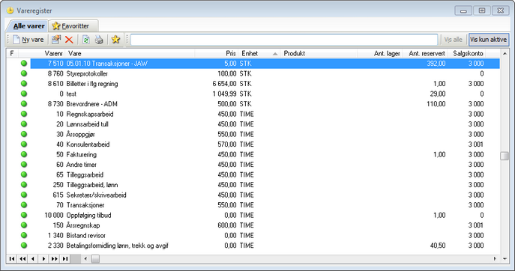Sort by the Salgskonto column header
Screen dimensions: 515x271
[x=466, y=53]
